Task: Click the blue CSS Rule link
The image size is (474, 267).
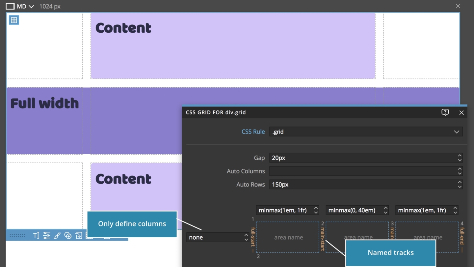Action: 253,132
